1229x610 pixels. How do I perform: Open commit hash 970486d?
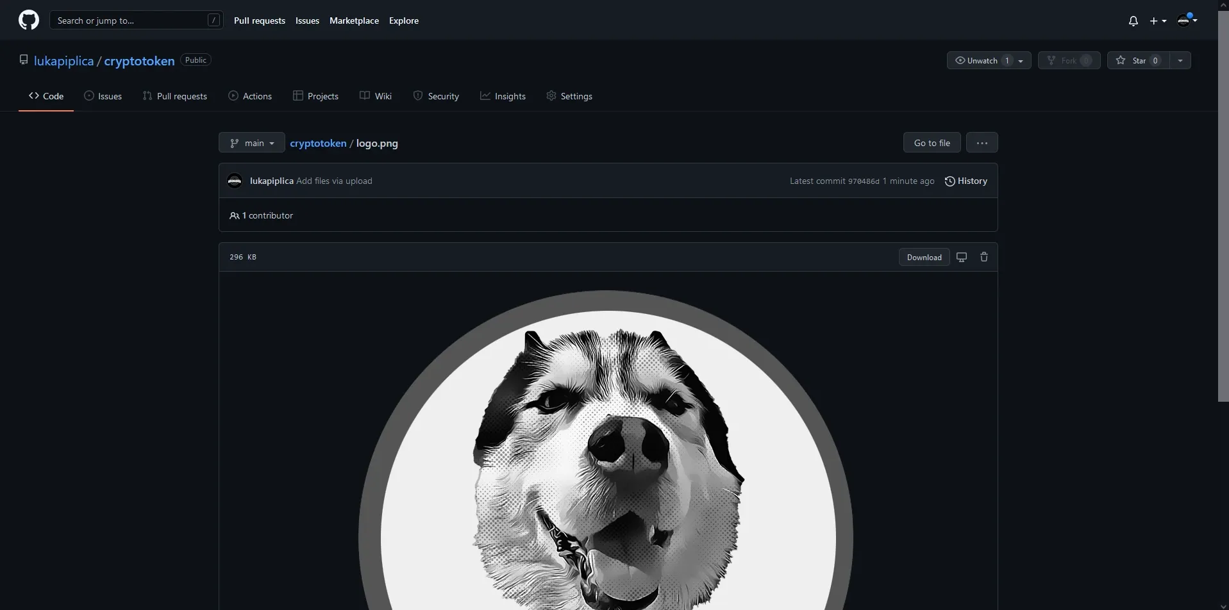pos(864,181)
